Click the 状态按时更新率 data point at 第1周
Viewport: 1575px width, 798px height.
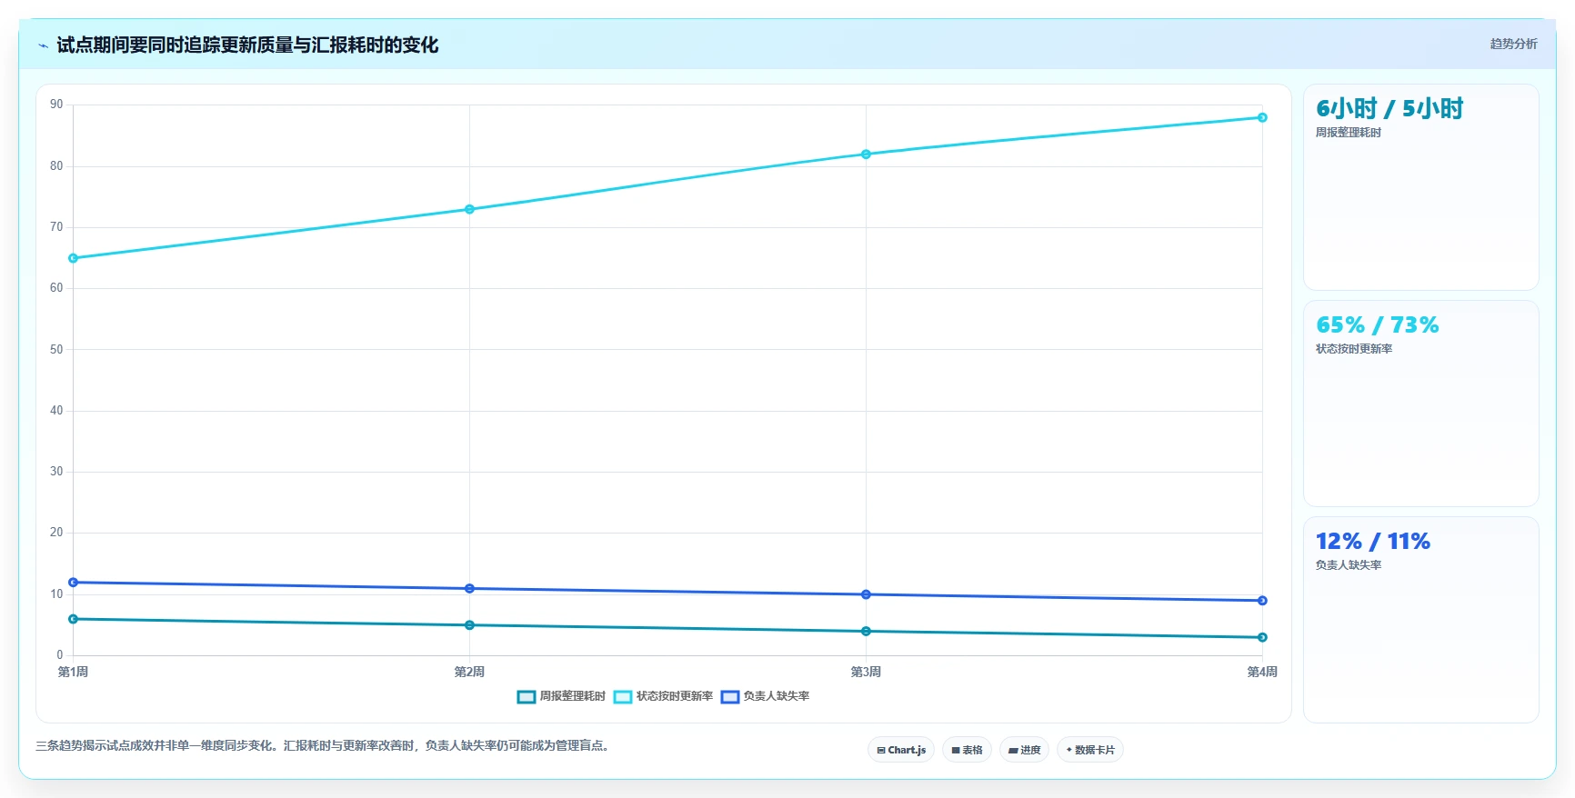coord(74,258)
